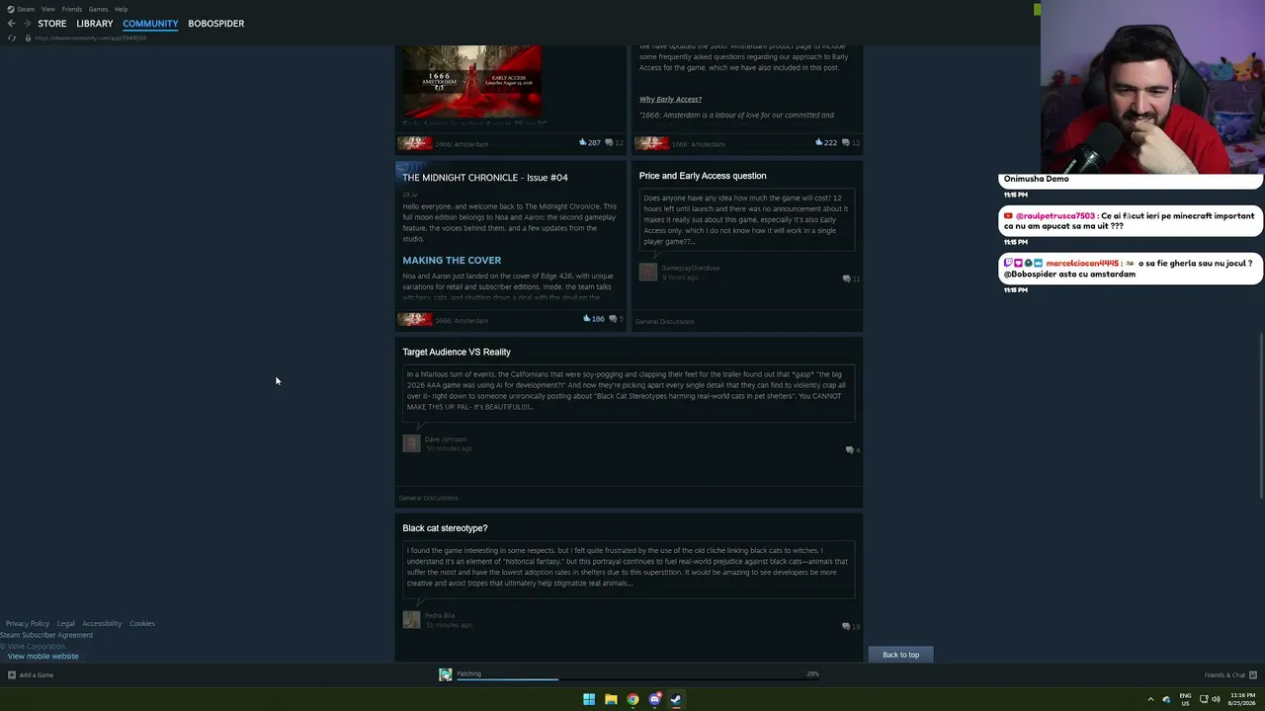Like the post with 287 thumbs up
The image size is (1265, 711).
tap(582, 143)
